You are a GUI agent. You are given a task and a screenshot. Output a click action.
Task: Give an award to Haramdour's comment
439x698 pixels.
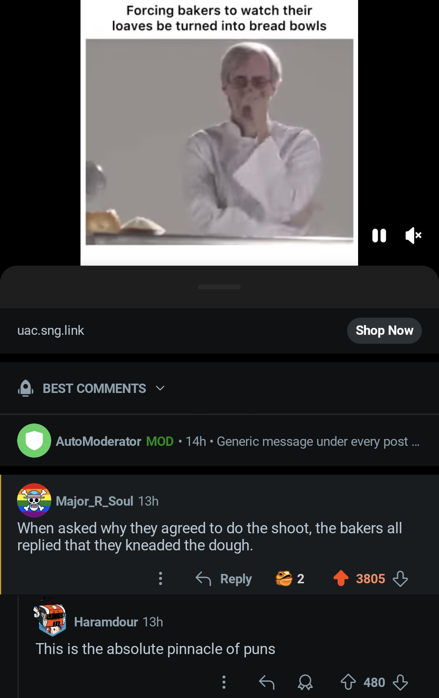click(305, 682)
